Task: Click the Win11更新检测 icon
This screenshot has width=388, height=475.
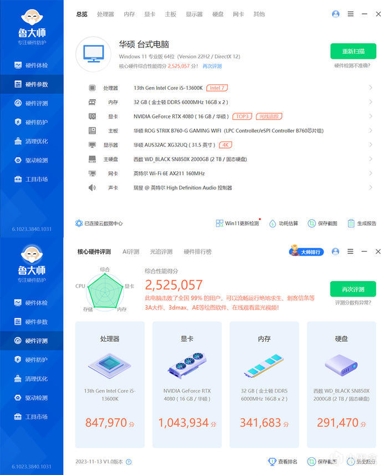Action: 219,223
